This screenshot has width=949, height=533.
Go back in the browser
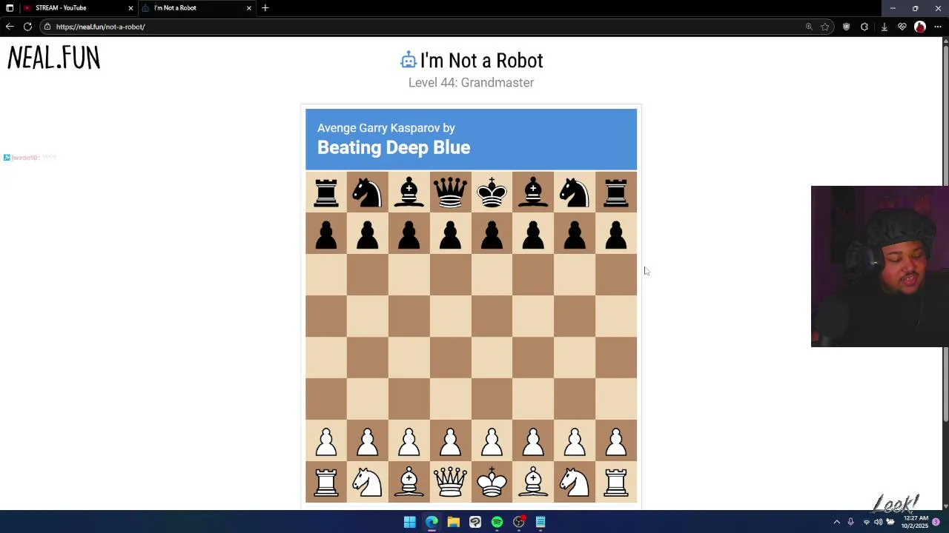10,27
